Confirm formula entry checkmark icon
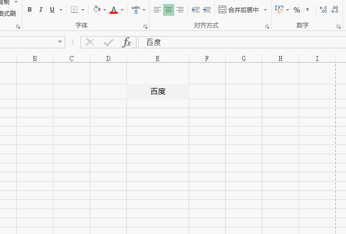346x234 pixels. (x=109, y=42)
